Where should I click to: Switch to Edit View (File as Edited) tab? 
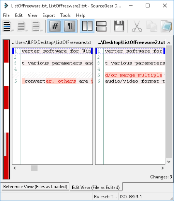coord(96,187)
